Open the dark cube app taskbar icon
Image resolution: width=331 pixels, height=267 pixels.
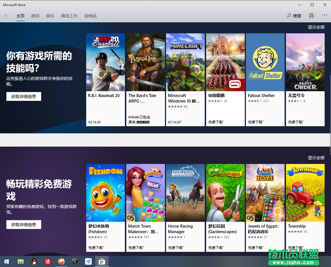tap(75, 261)
